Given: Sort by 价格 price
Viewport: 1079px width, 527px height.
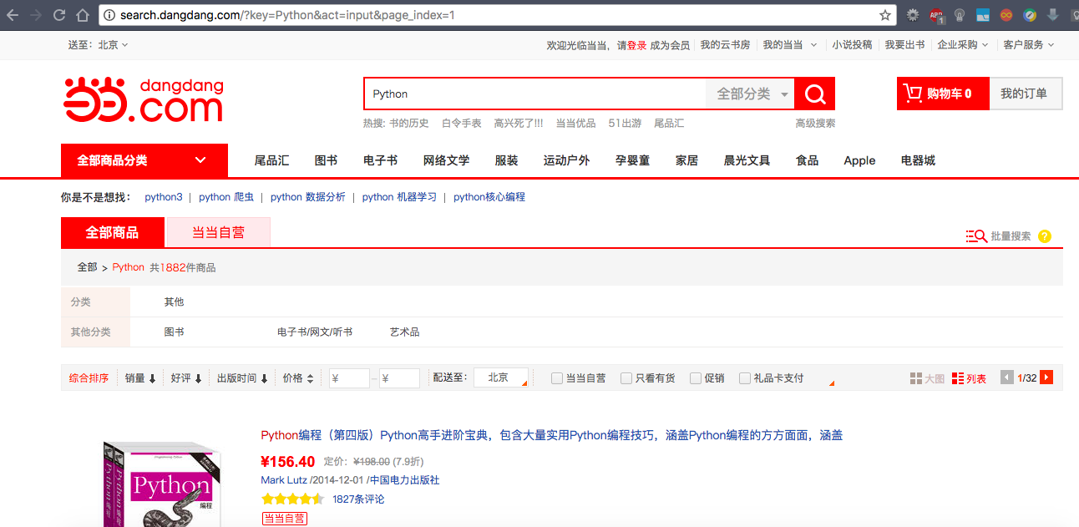Looking at the screenshot, I should [x=298, y=378].
